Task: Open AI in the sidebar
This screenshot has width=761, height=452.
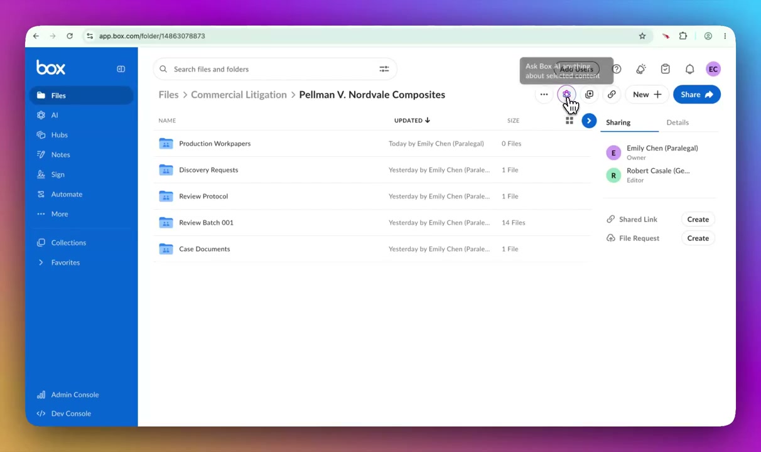Action: [55, 115]
